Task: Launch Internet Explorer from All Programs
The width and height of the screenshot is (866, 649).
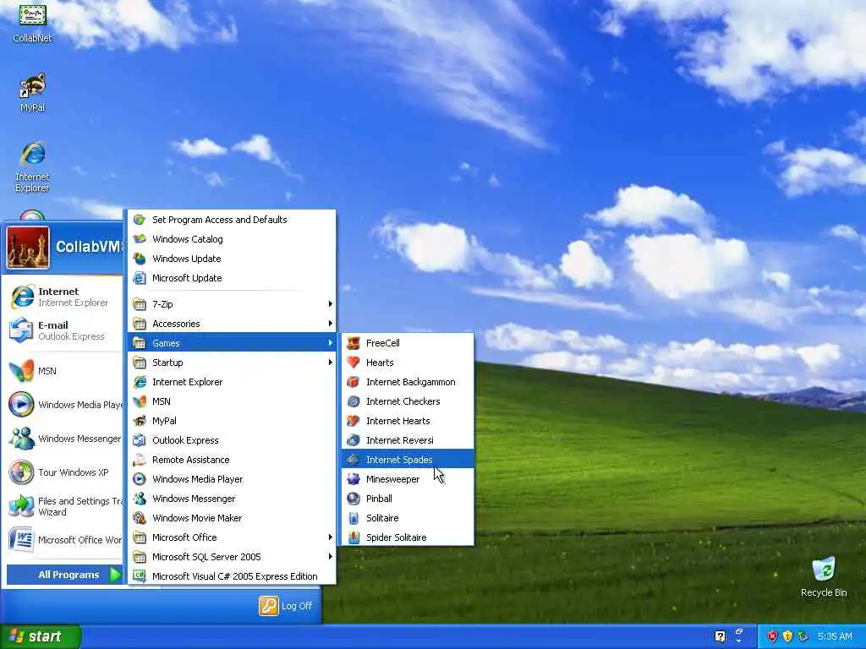Action: [232, 382]
